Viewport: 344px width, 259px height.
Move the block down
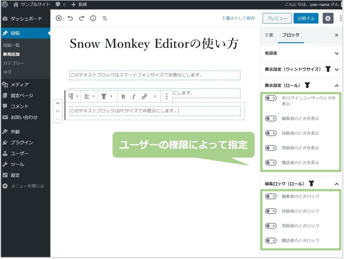coord(58,119)
